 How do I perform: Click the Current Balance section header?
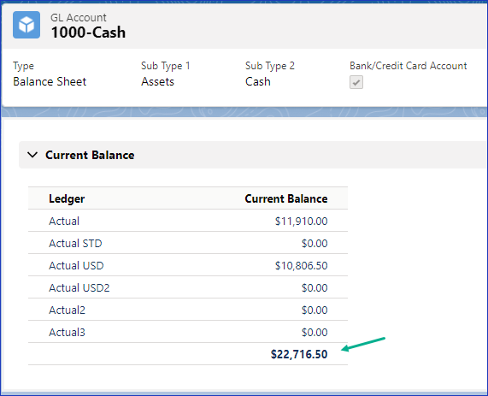click(90, 155)
